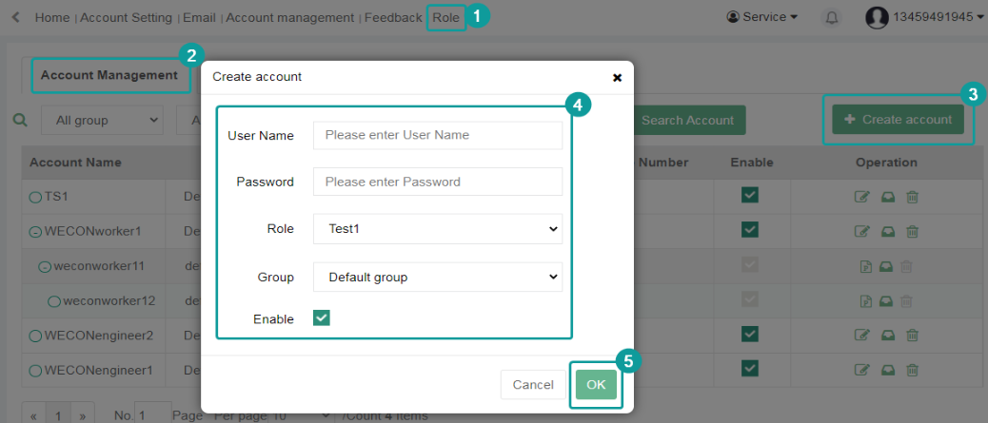Edit the WECONengineer1 account
The image size is (988, 423).
tap(861, 370)
